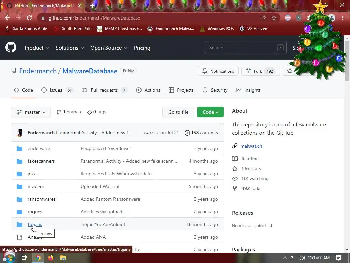Screen dimensions: 350x263
Task: Open the rogues folder
Action: click(35, 212)
